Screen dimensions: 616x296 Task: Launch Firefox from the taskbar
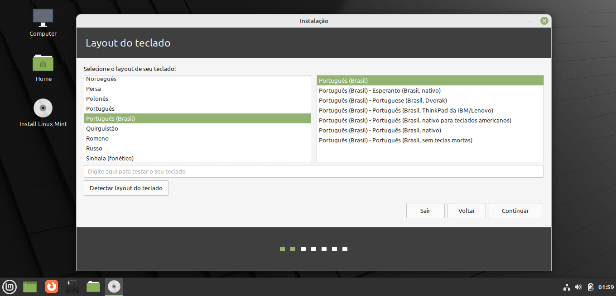tap(52, 287)
